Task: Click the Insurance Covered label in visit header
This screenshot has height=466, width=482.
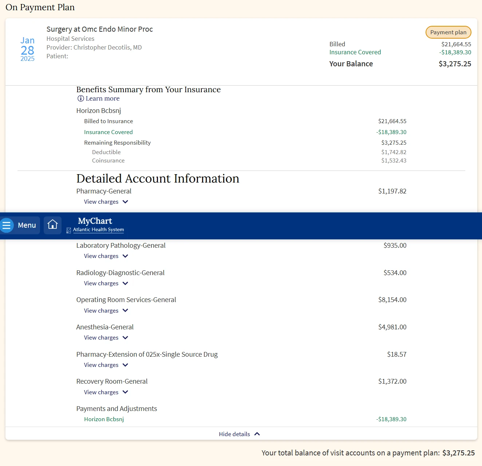Action: [355, 52]
